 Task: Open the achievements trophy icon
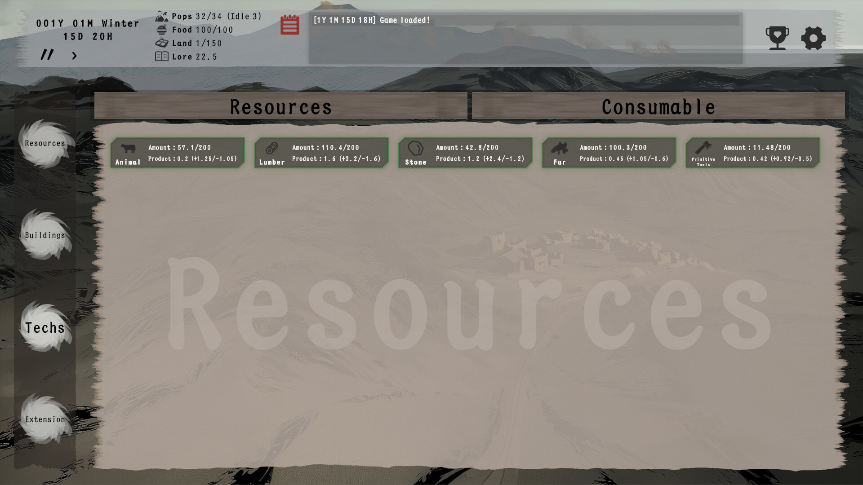tap(777, 38)
